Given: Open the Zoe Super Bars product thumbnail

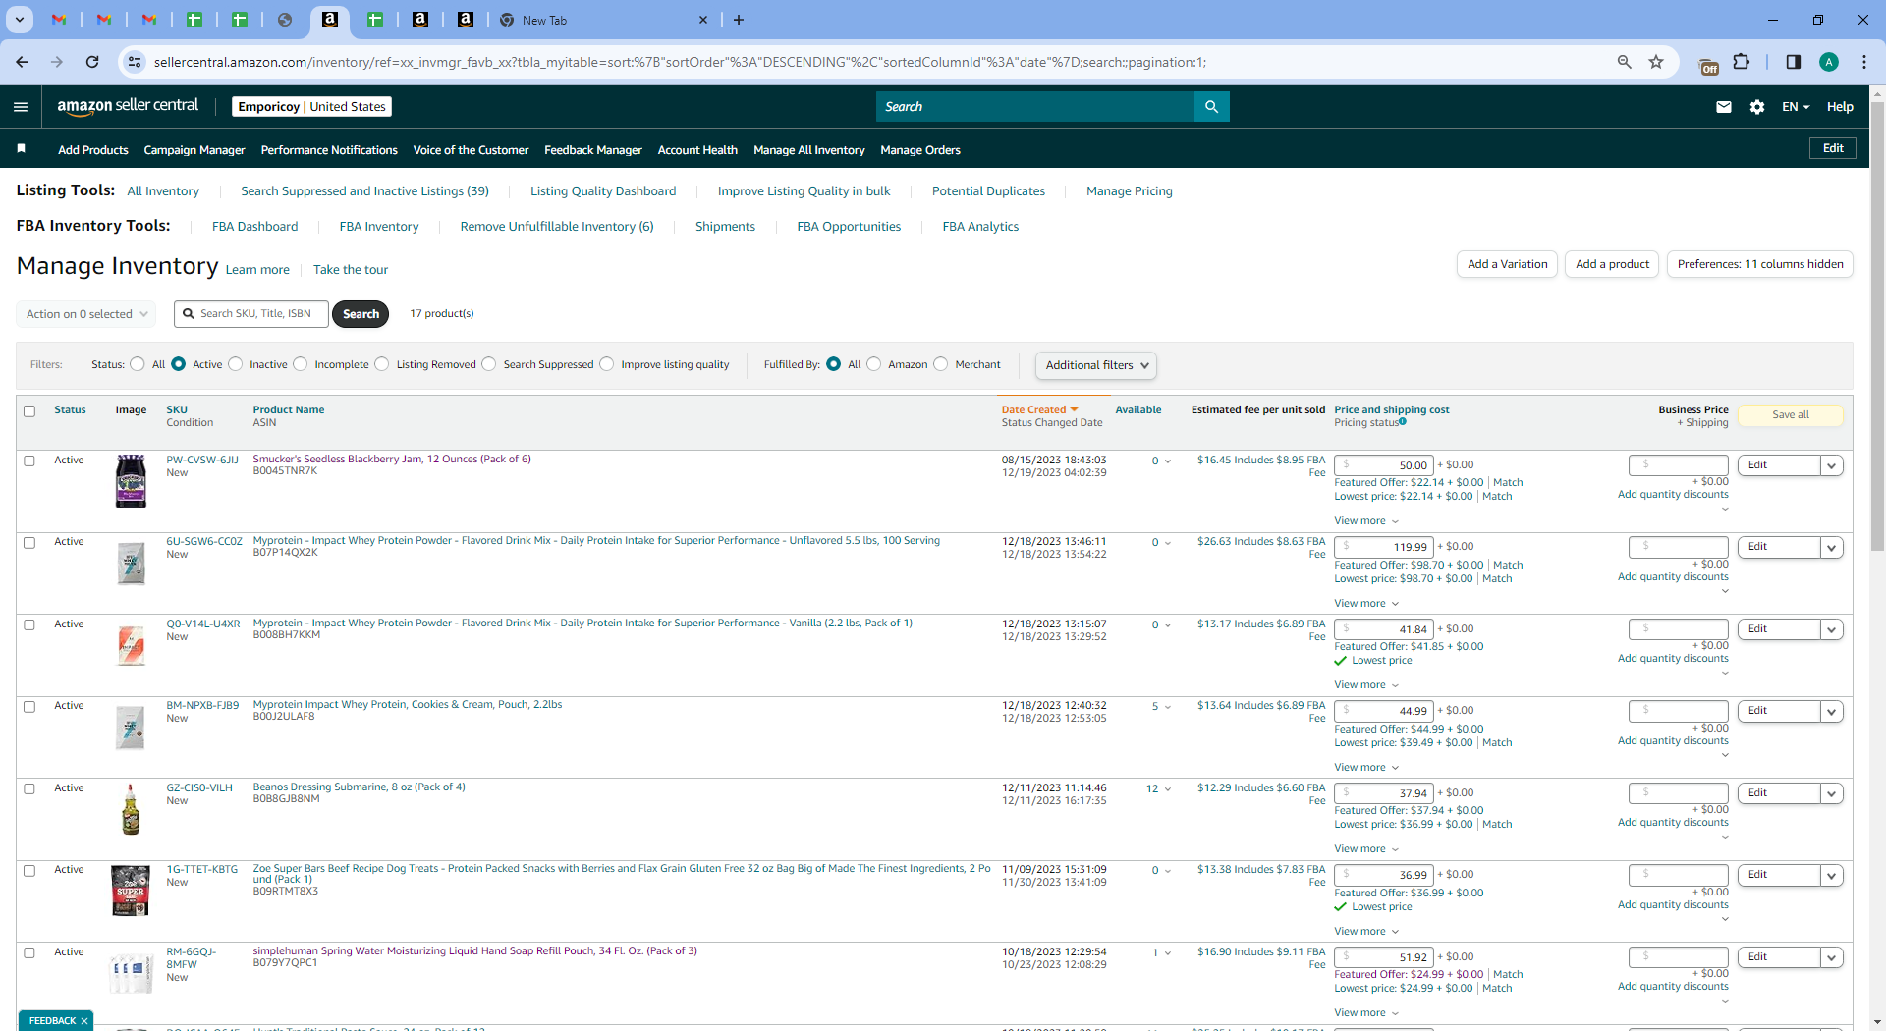Looking at the screenshot, I should pyautogui.click(x=131, y=891).
